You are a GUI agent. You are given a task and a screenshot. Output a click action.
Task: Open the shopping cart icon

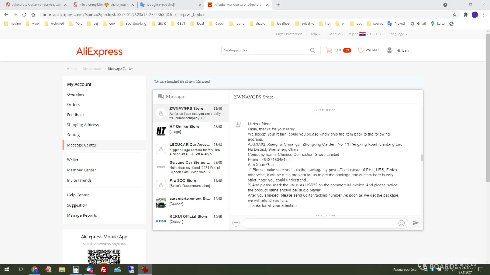click(329, 50)
